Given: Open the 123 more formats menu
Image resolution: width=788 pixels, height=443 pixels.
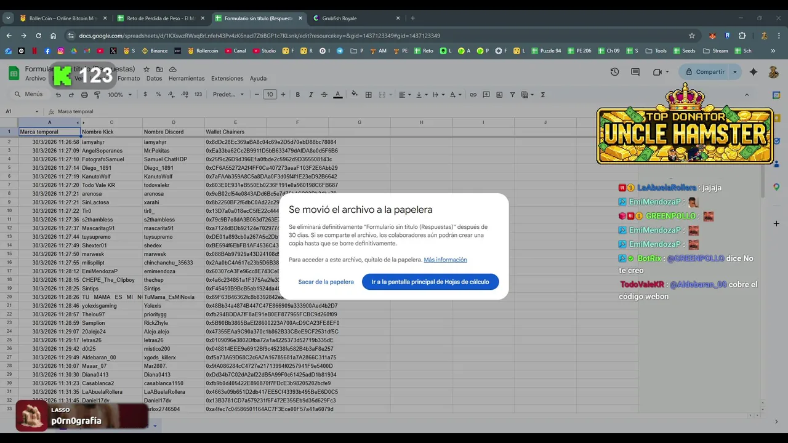Looking at the screenshot, I should pyautogui.click(x=198, y=95).
